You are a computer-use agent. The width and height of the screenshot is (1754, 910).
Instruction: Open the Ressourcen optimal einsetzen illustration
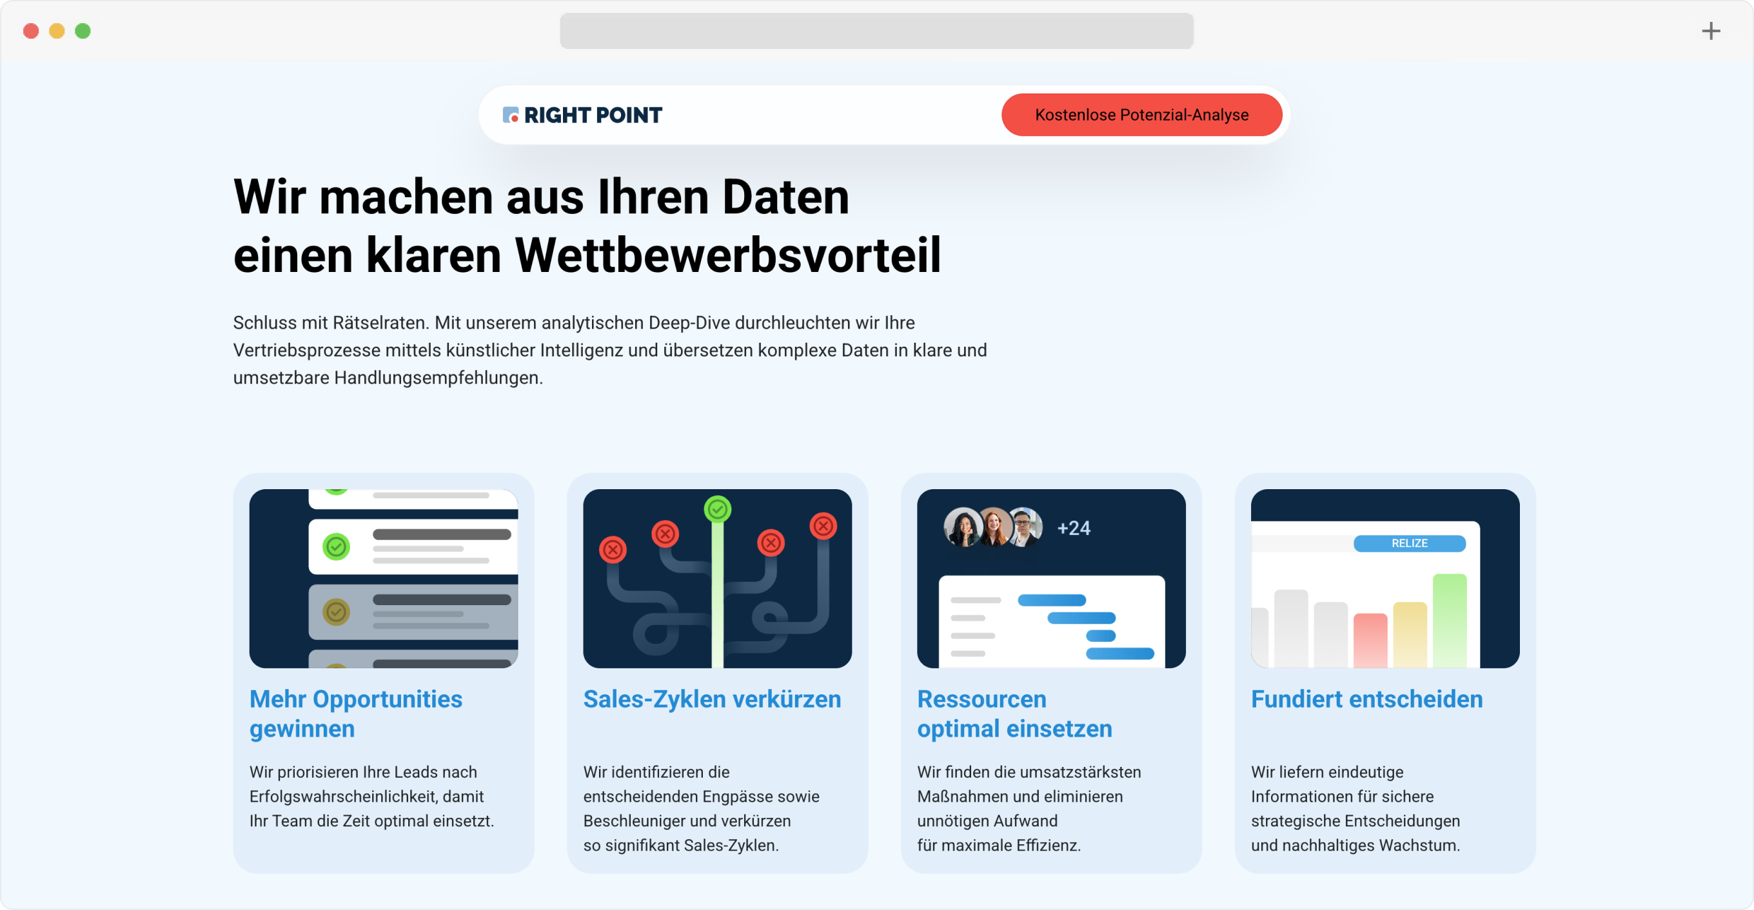coord(1050,578)
